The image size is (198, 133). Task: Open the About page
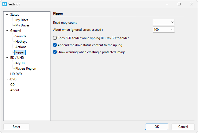point(15,90)
